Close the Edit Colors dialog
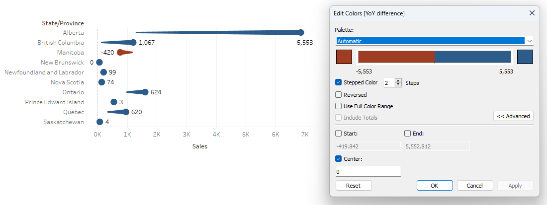The image size is (547, 205). coord(532,13)
